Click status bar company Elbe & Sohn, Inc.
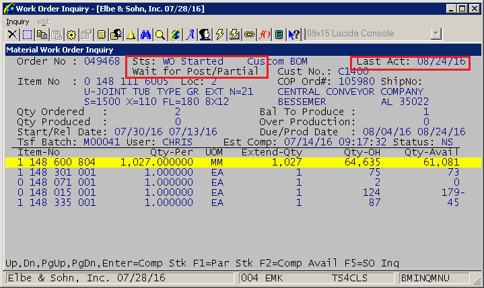This screenshot has width=484, height=288. point(59,278)
